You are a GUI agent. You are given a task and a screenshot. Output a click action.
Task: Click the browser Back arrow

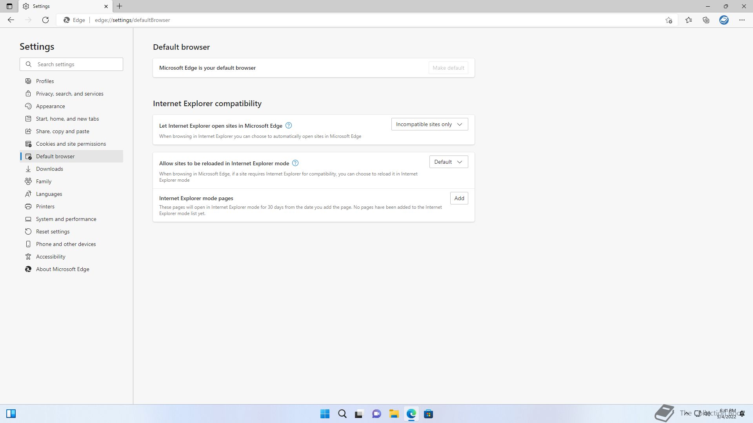tap(11, 20)
